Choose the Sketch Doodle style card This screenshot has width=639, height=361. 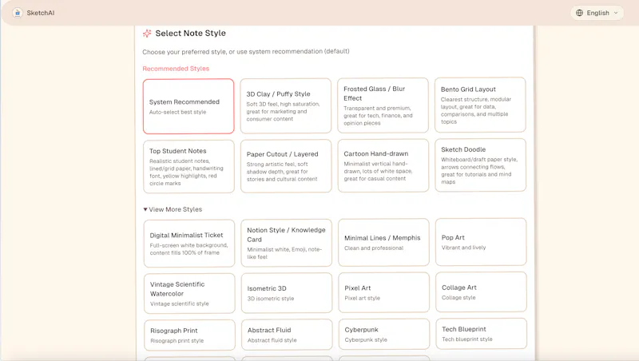481,165
